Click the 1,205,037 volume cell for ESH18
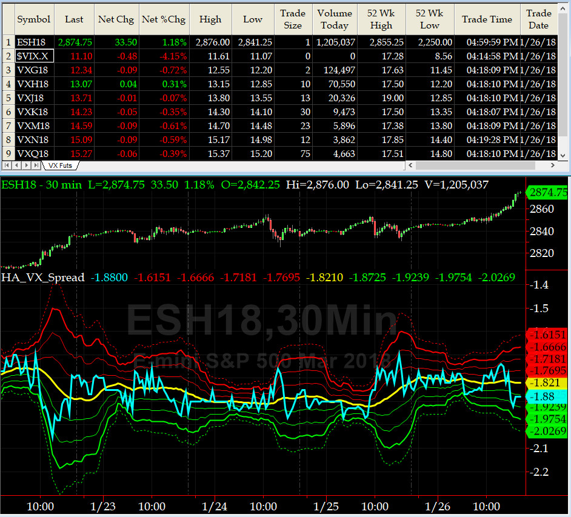 point(335,42)
